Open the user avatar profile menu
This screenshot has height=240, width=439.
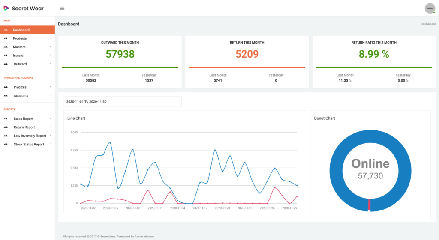click(x=429, y=8)
